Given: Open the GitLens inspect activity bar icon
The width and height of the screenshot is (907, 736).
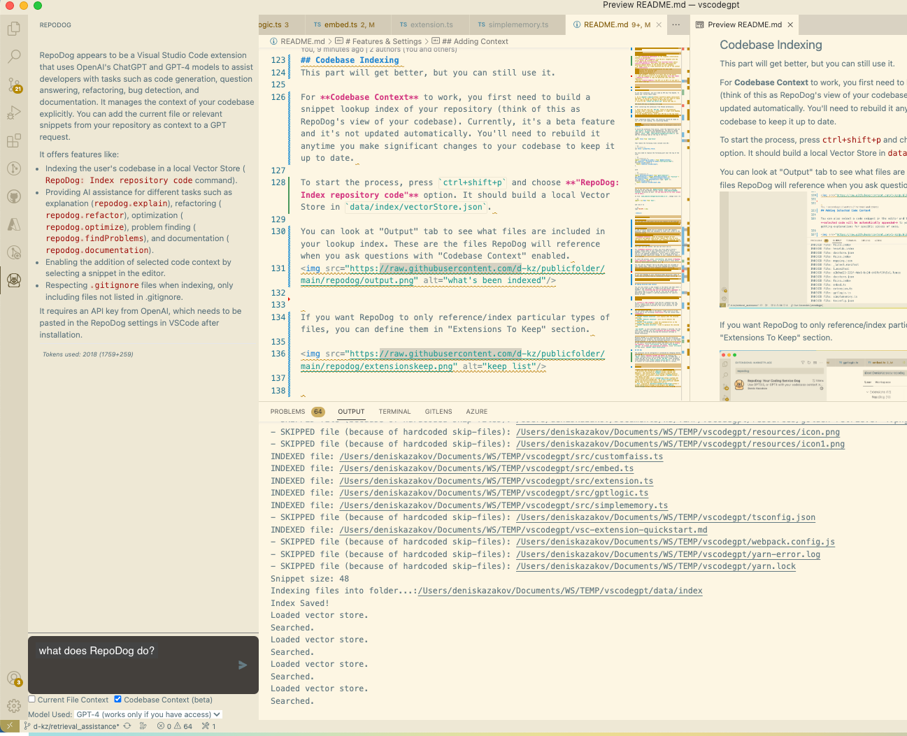Looking at the screenshot, I should coord(14,252).
